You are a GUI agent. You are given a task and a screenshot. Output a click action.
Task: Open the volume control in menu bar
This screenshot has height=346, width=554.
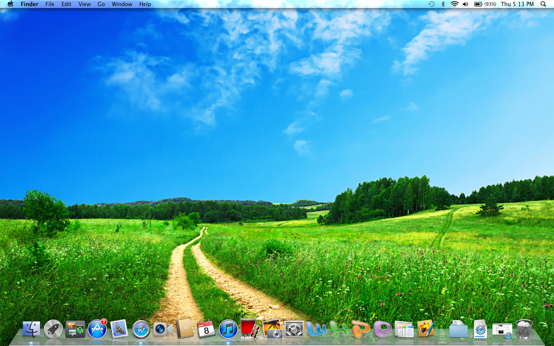pos(466,4)
